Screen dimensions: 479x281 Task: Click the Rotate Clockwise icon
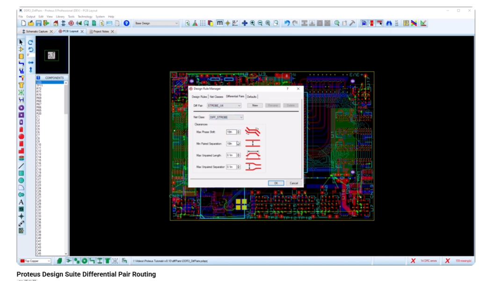tap(30, 42)
